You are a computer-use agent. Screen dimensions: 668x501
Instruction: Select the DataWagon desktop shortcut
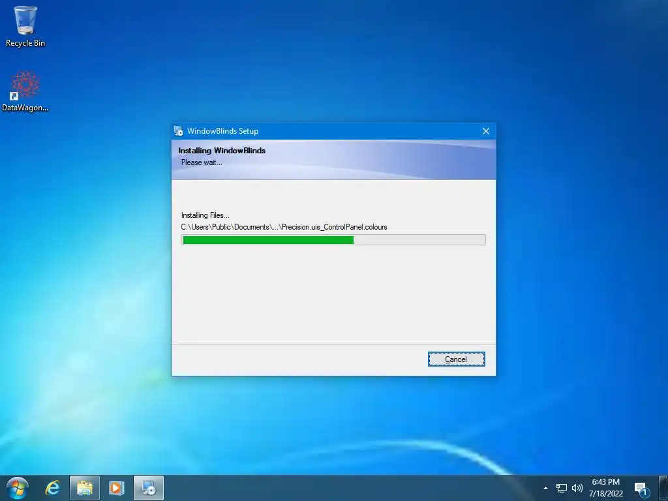point(25,91)
